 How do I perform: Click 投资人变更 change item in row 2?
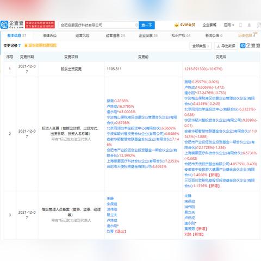70,131
